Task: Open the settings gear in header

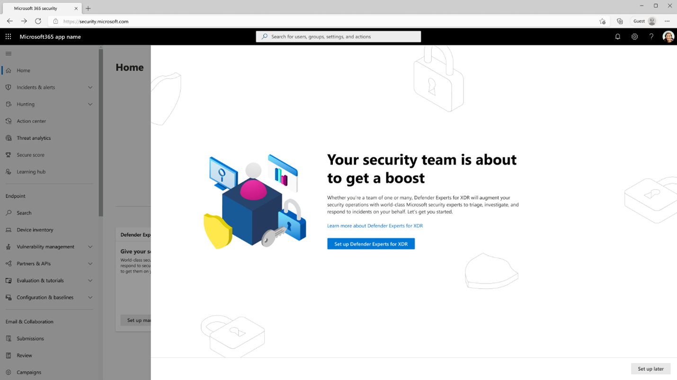Action: (634, 36)
